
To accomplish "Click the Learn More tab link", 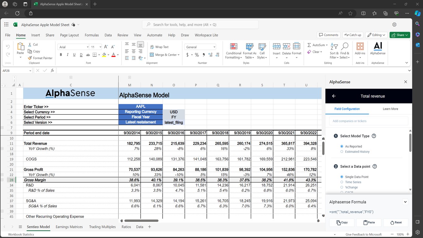I will pyautogui.click(x=390, y=109).
